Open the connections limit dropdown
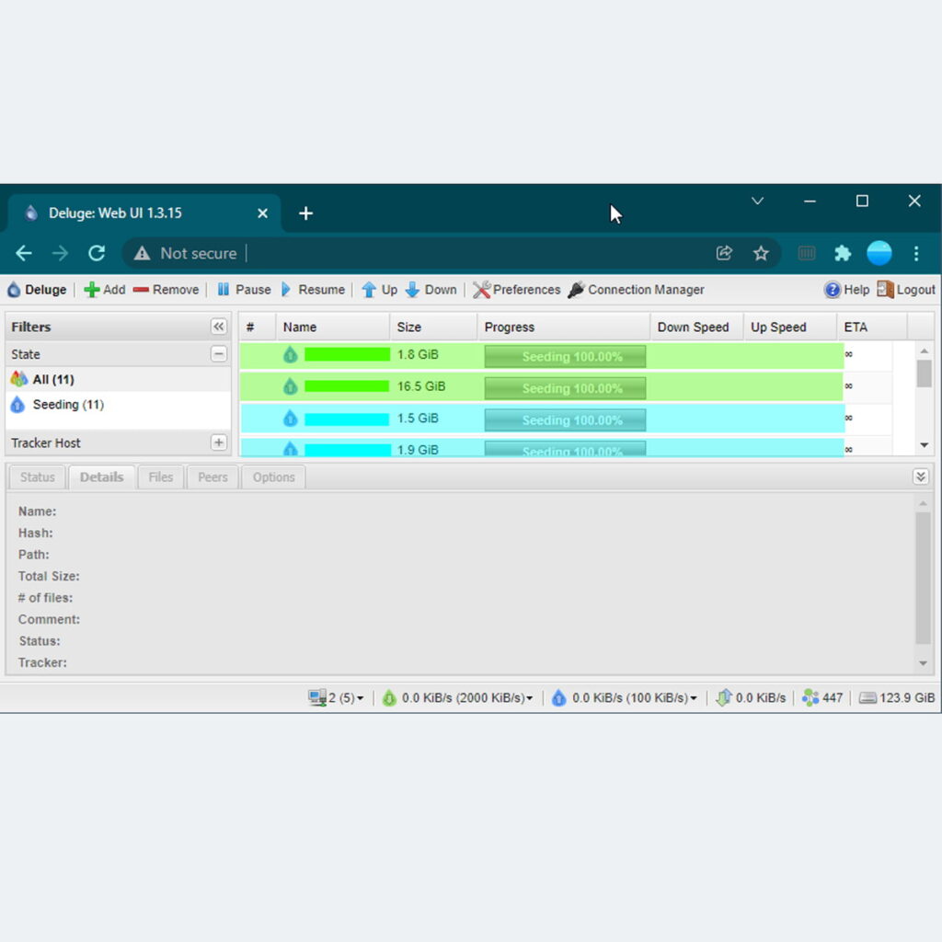This screenshot has width=942, height=942. click(x=337, y=697)
